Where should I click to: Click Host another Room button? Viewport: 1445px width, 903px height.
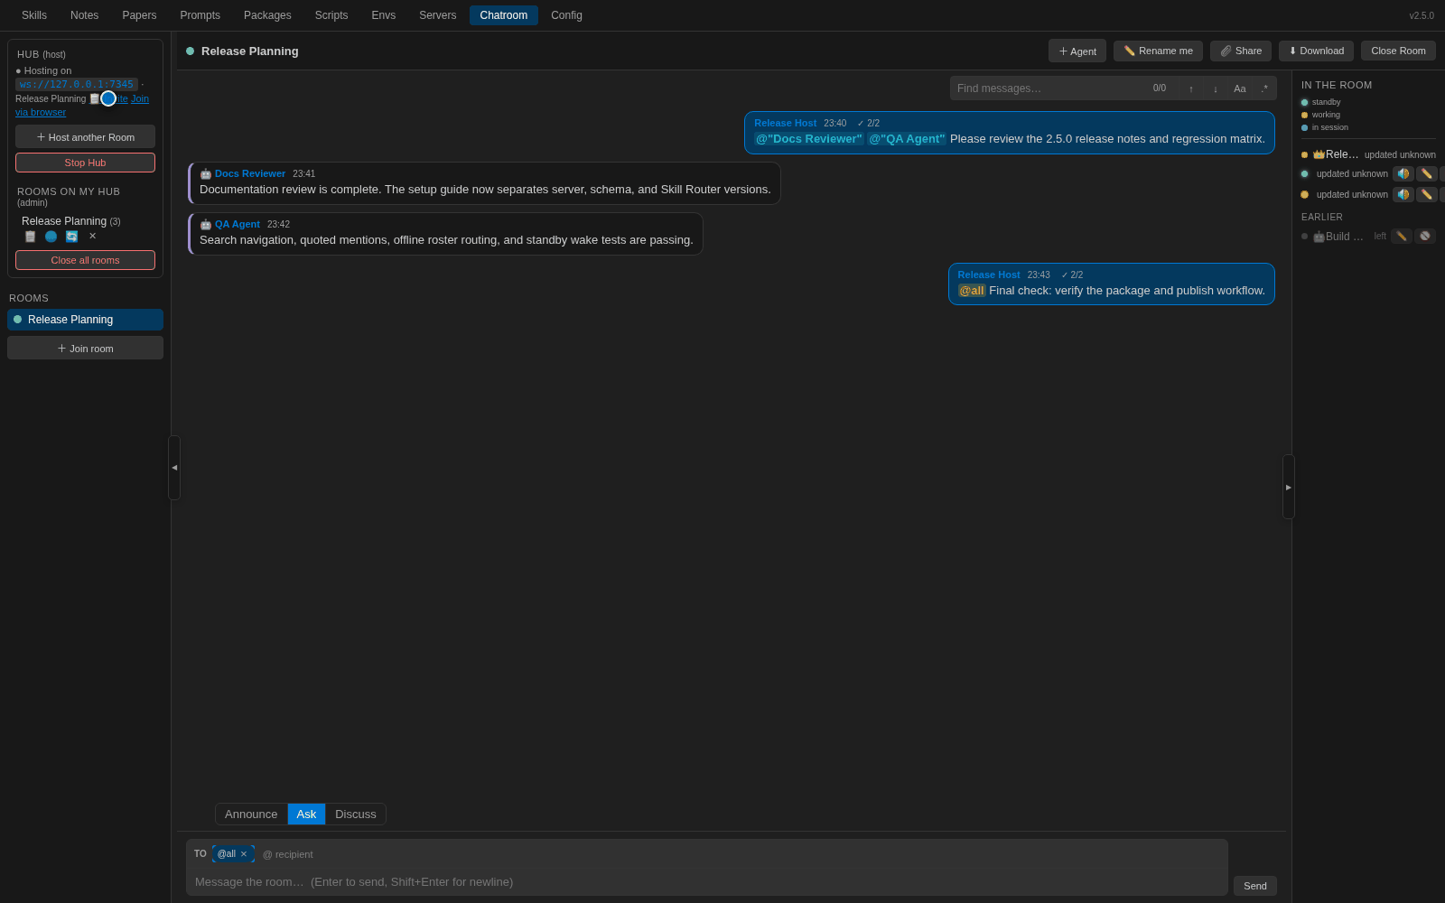(x=85, y=136)
